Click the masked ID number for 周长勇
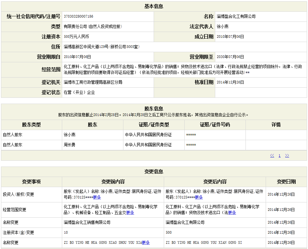 point(191,145)
